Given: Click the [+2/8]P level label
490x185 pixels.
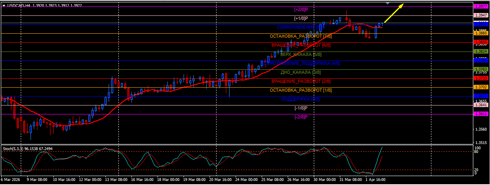Looking at the screenshot, I should [x=301, y=9].
